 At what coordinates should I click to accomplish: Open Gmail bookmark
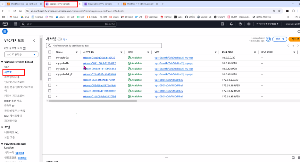coord(14,17)
